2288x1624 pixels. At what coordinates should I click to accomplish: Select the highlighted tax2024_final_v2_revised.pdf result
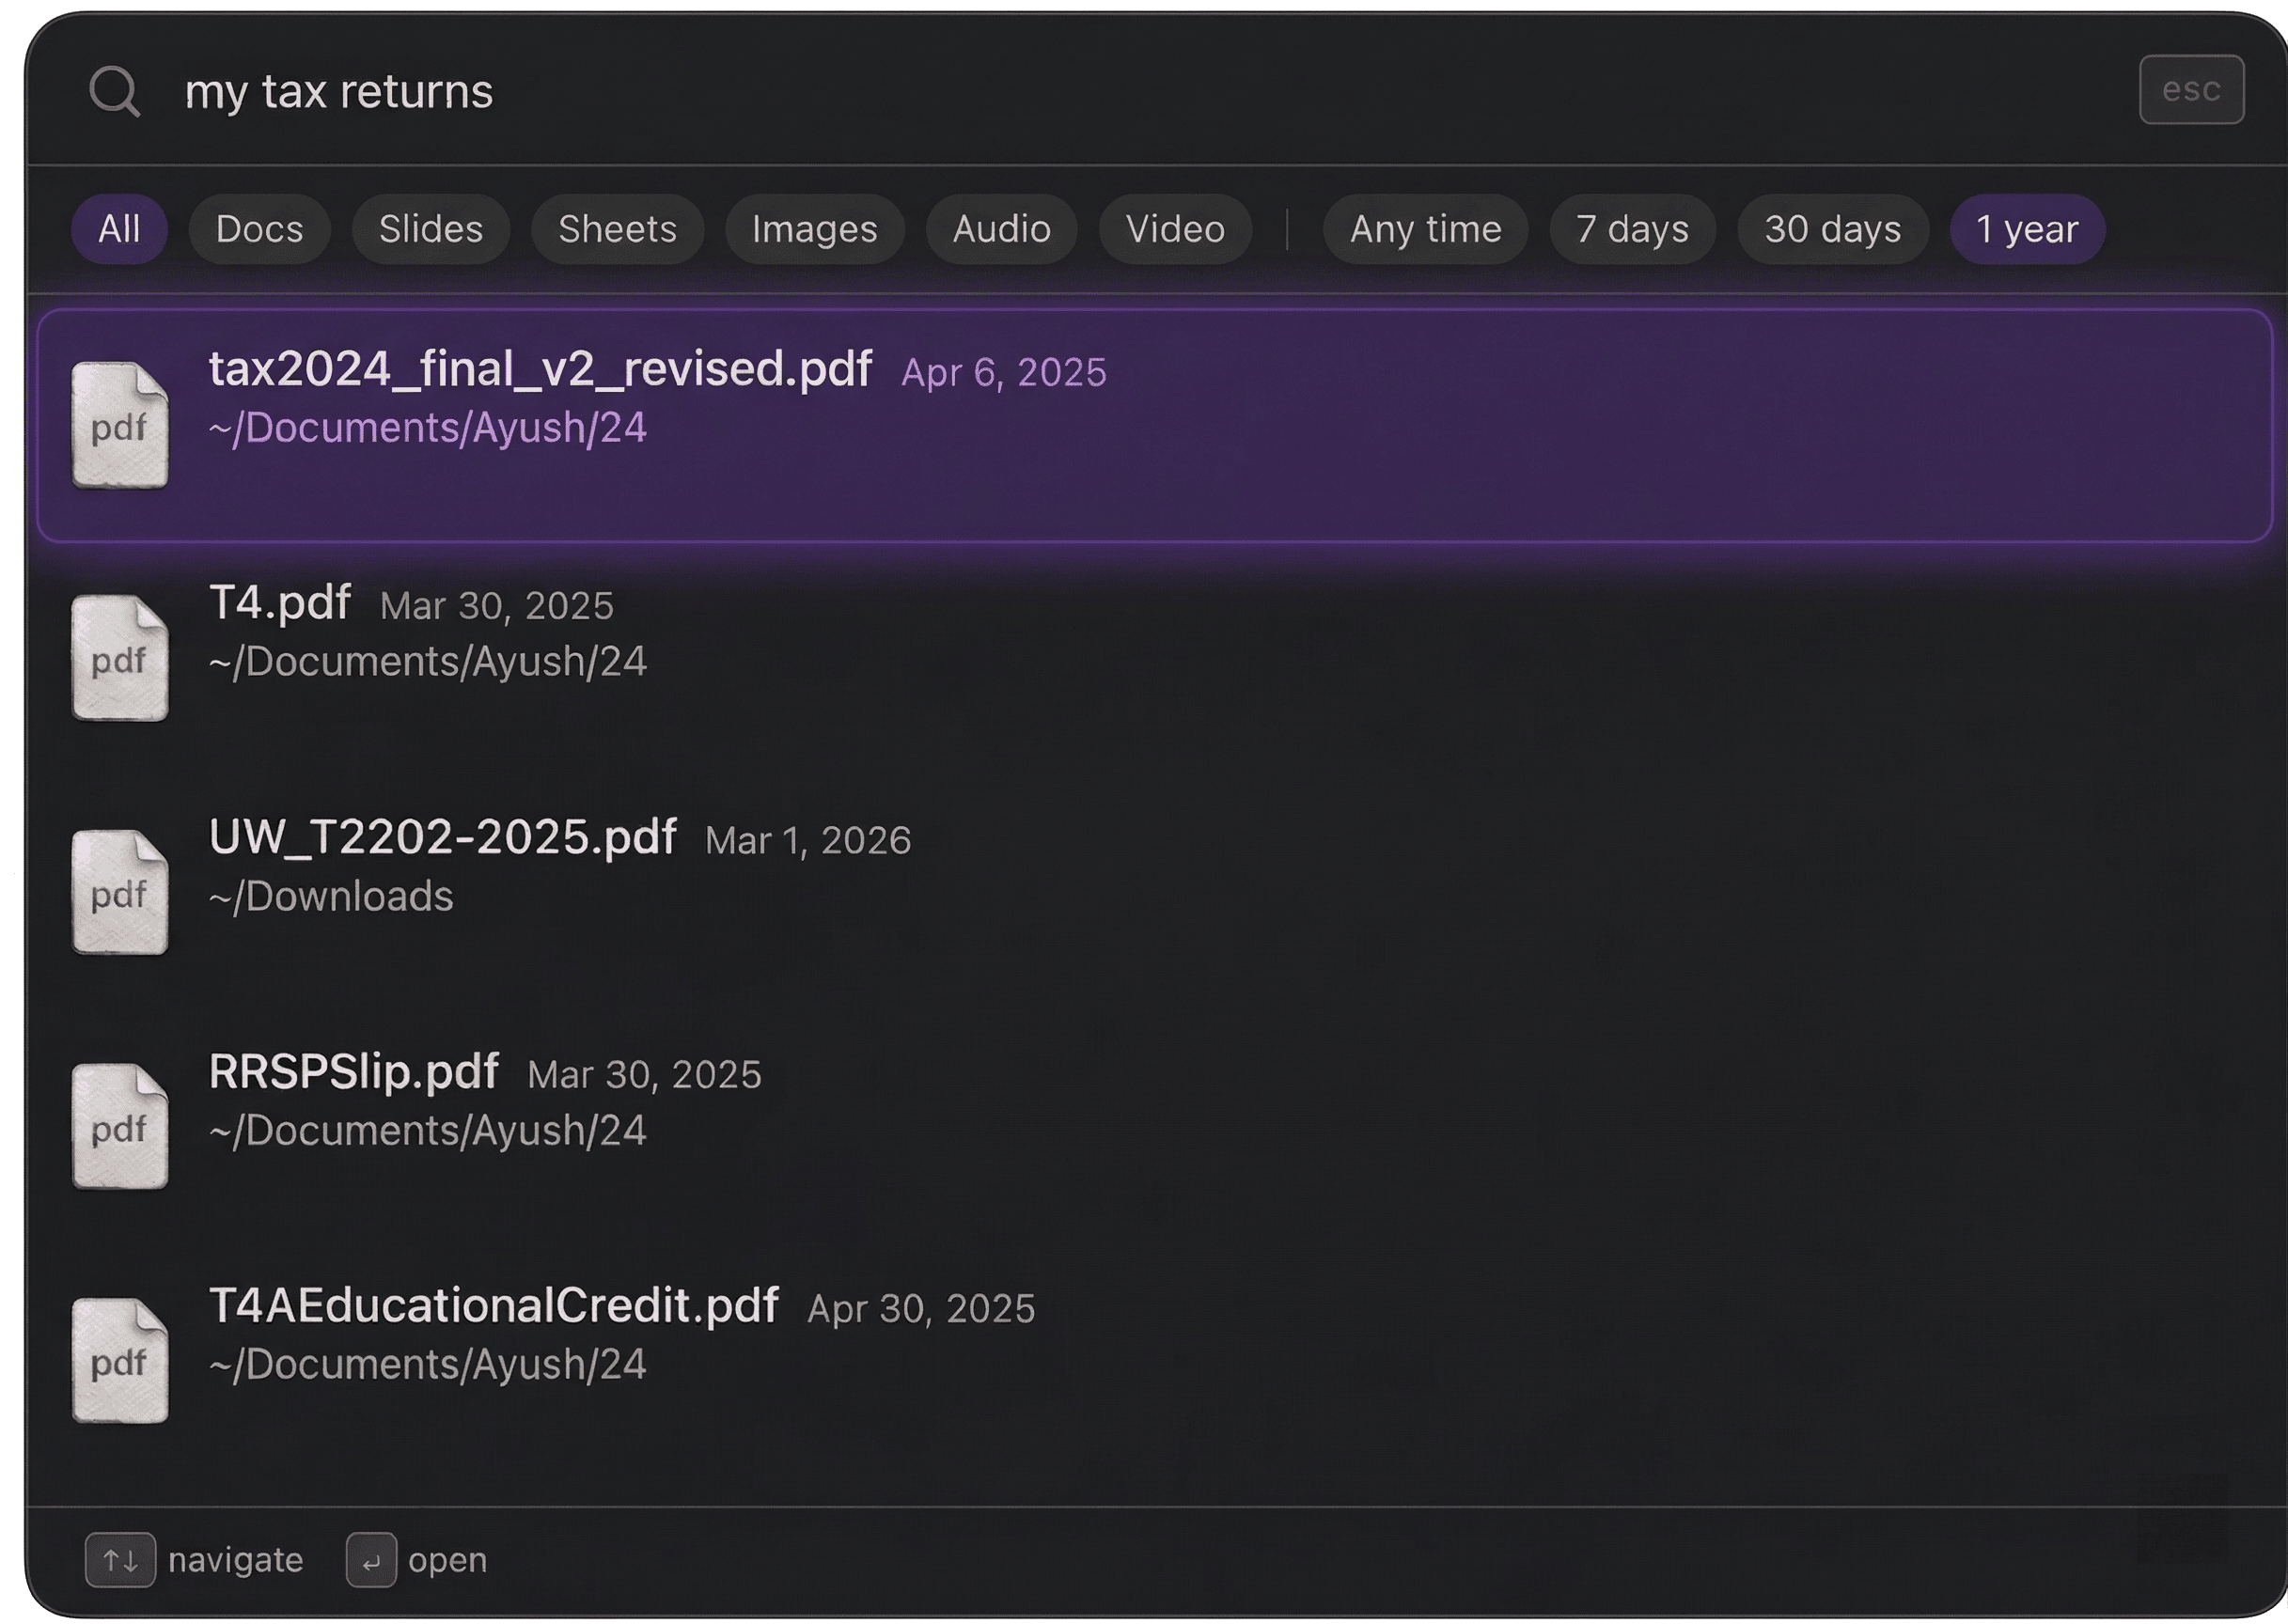[x=1140, y=420]
